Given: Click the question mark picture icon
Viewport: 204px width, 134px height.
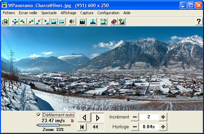Looking at the screenshot, I should click(x=122, y=22).
